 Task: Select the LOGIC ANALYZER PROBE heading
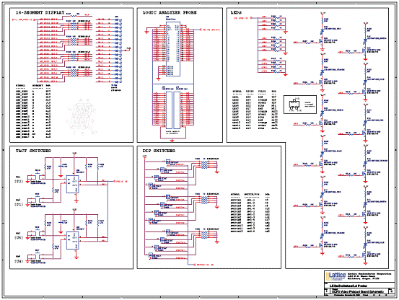tap(170, 12)
